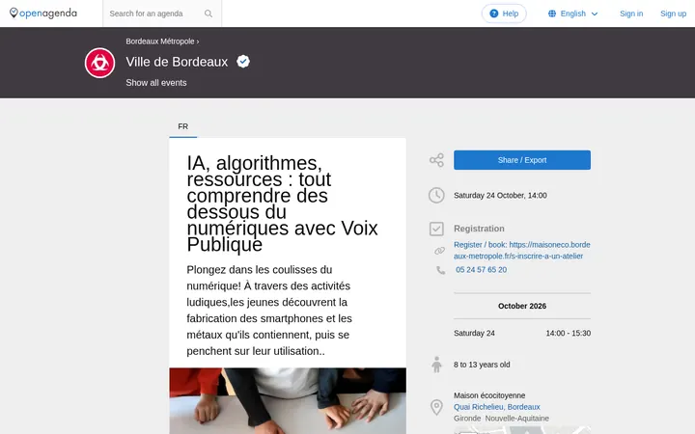Click the 14:00 - 15:30 time slot
The width and height of the screenshot is (695, 434).
pyautogui.click(x=569, y=333)
